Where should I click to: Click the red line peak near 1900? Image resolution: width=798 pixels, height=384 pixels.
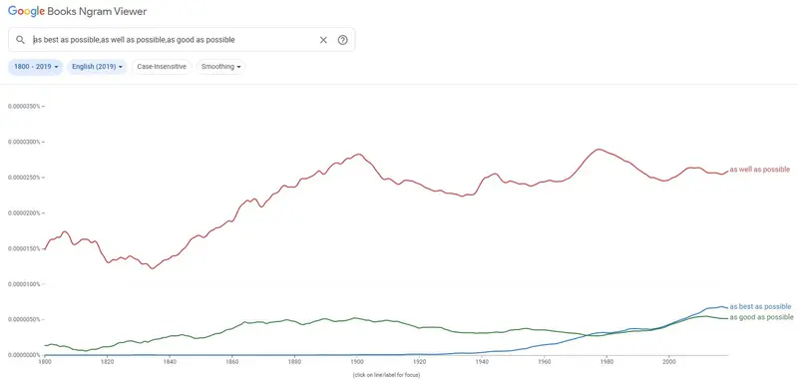(359, 155)
